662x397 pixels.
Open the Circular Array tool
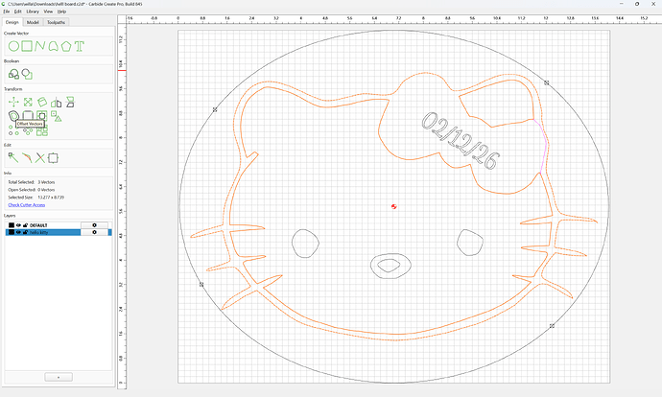tap(28, 131)
